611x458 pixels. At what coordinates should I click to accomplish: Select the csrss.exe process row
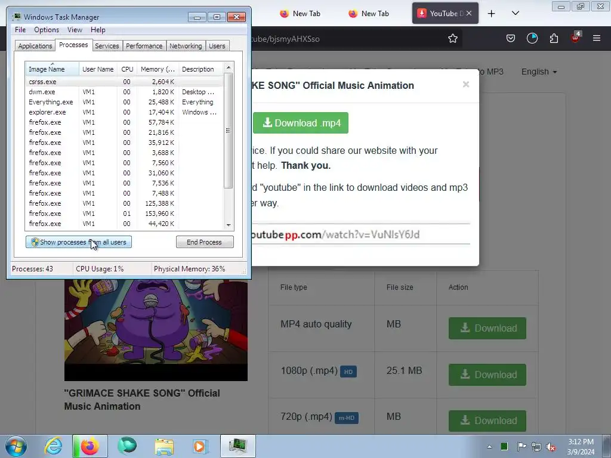[x=124, y=82]
